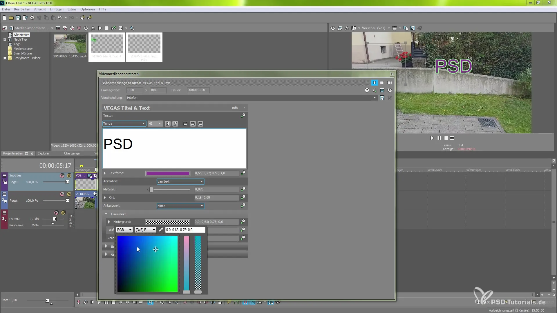Undo the last action
This screenshot has height=313, width=557.
tap(60, 18)
